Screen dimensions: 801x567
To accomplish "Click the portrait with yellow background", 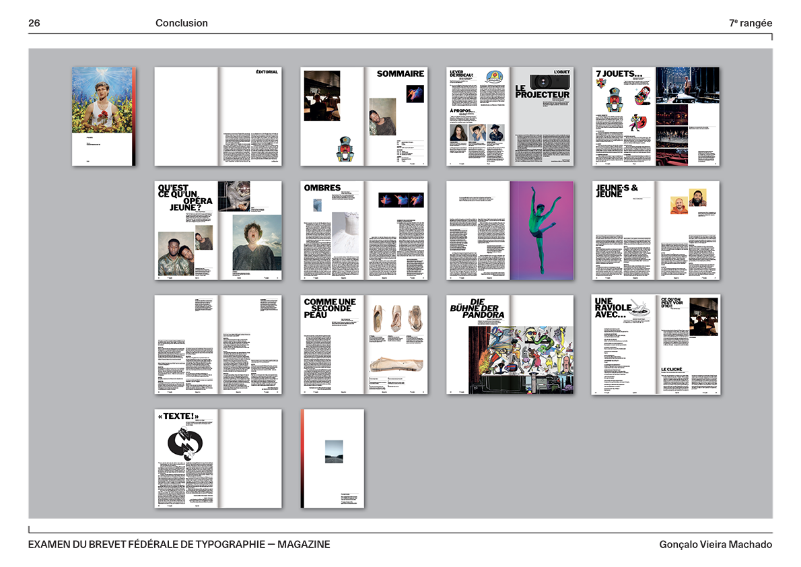I will pyautogui.click(x=678, y=205).
